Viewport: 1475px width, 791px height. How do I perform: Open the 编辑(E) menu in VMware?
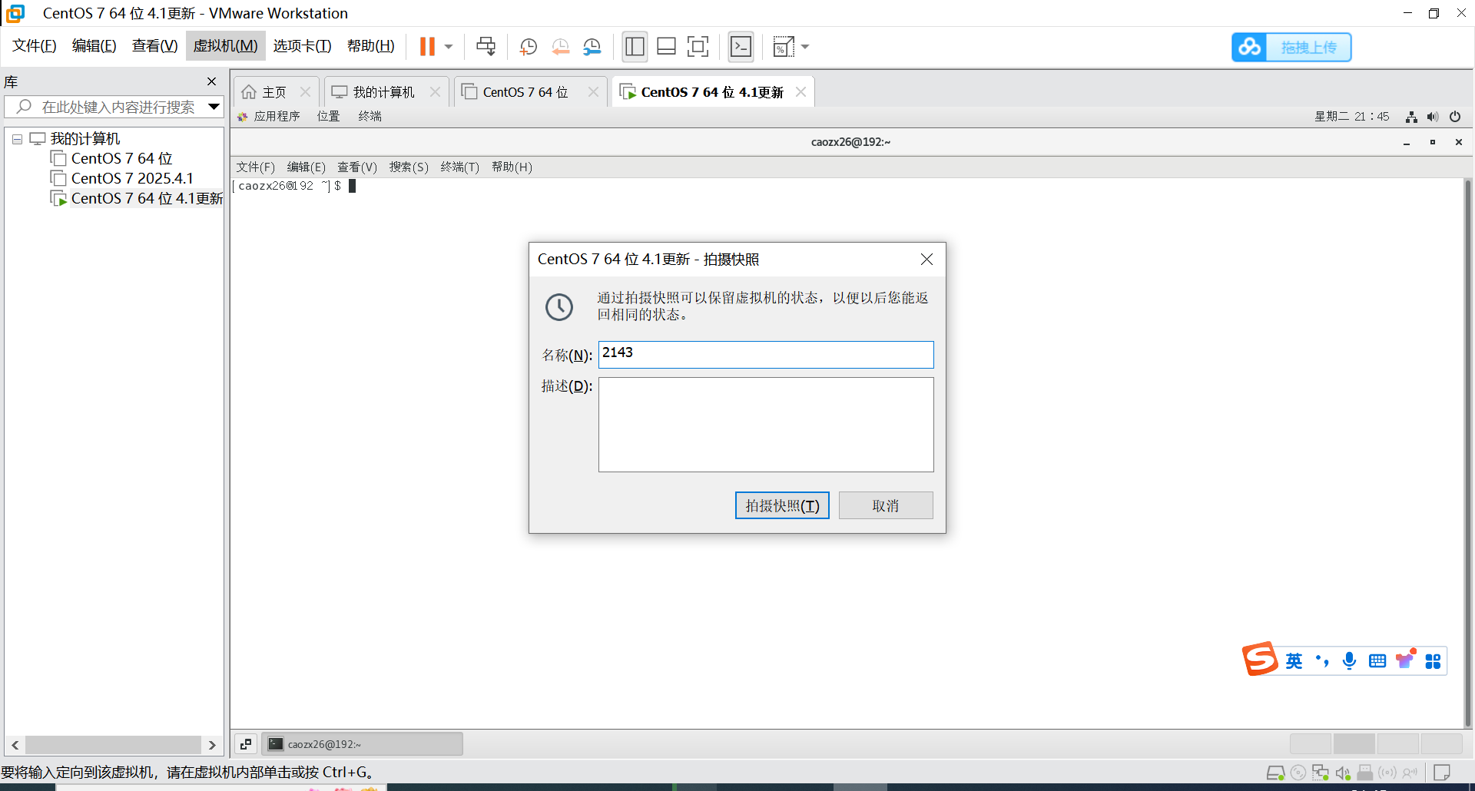point(94,46)
